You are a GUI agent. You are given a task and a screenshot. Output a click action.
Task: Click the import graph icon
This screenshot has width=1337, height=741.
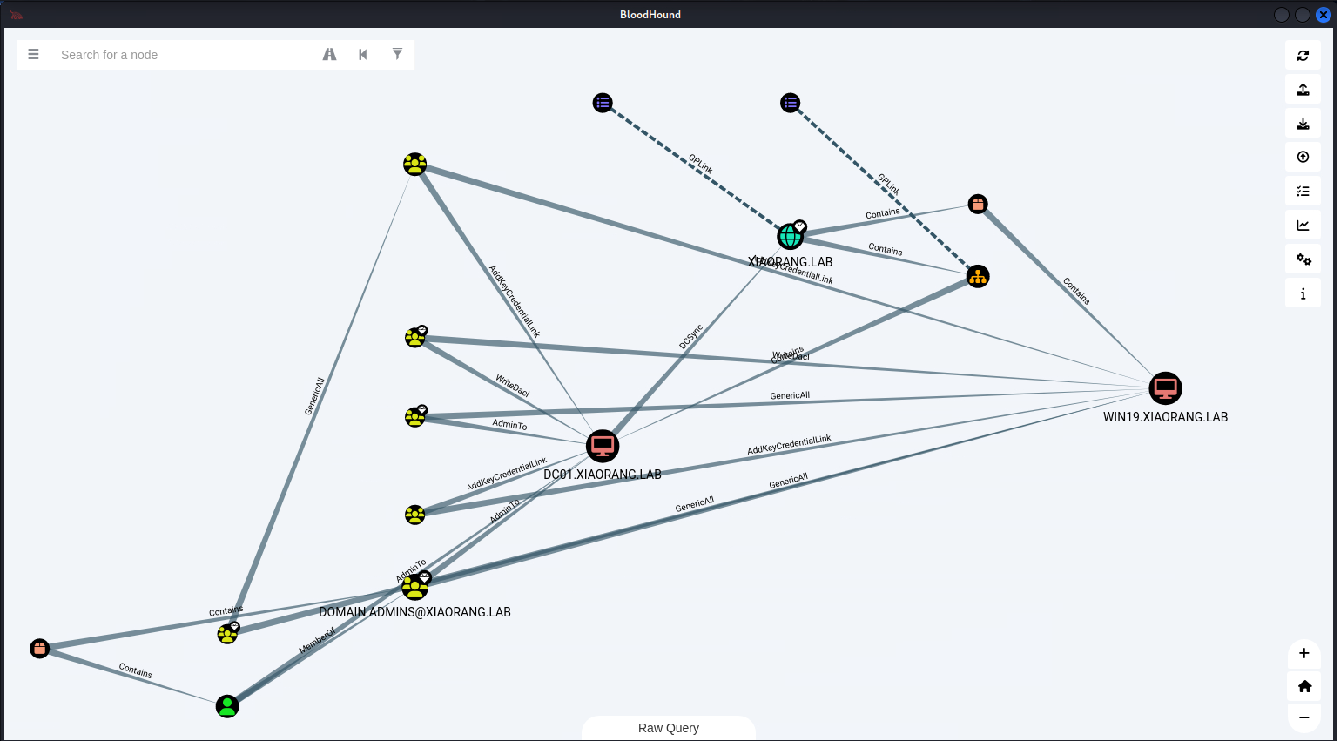(1303, 123)
